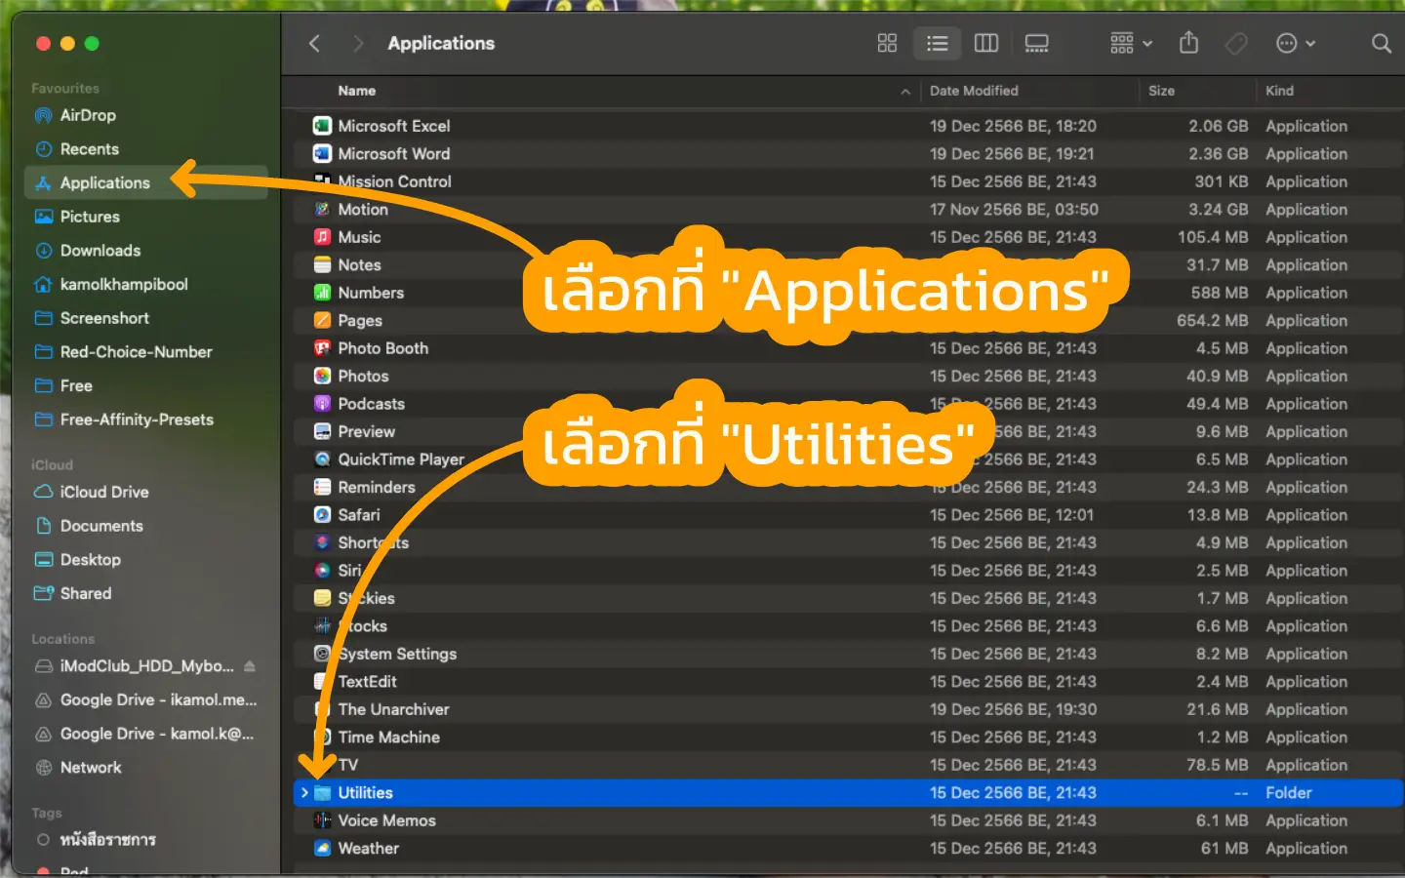1405x878 pixels.
Task: Click the Edit Tags toolbar icon
Action: [1236, 43]
